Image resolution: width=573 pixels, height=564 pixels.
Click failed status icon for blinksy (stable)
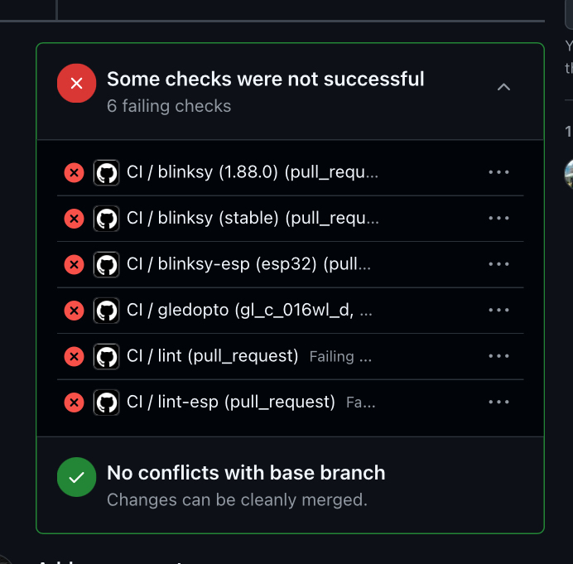74,219
